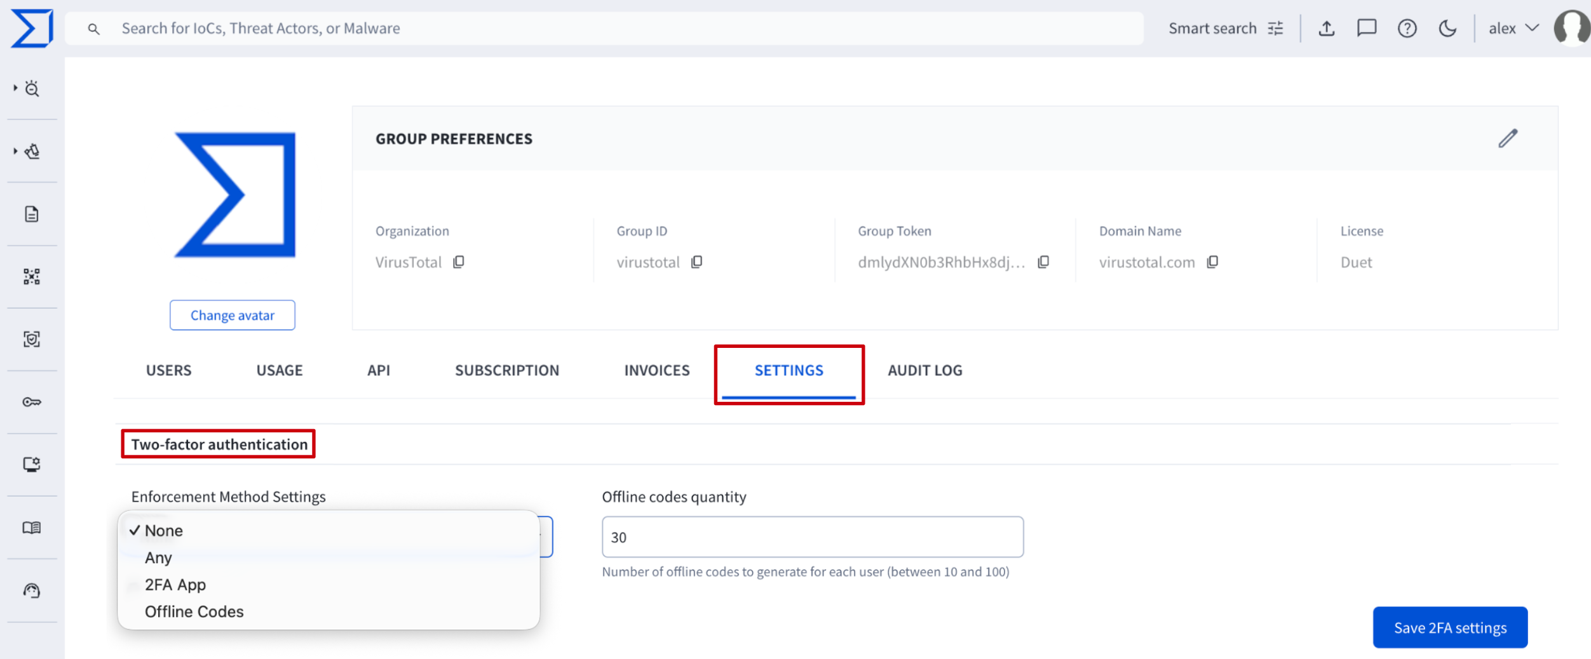Switch to the AUDIT LOG tab
The image size is (1591, 659).
tap(925, 371)
